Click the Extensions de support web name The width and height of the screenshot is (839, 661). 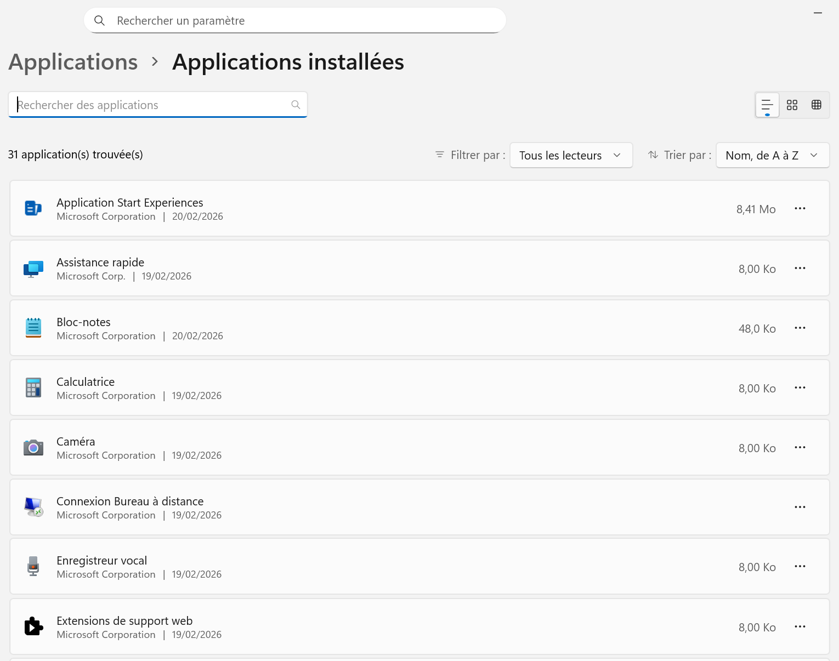coord(124,620)
